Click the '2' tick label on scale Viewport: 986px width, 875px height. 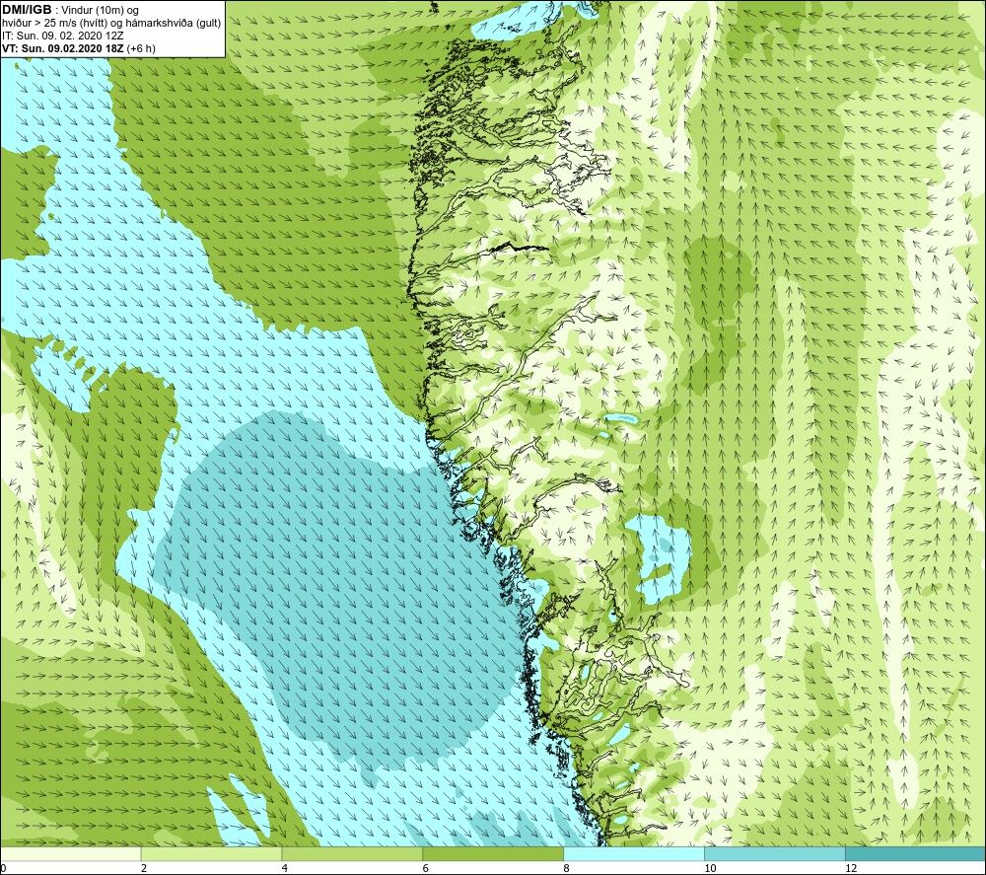[144, 868]
